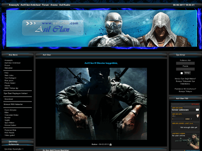This screenshot has width=202, height=151.
Task: Click the skull icon in Server Info
Action: [198, 116]
